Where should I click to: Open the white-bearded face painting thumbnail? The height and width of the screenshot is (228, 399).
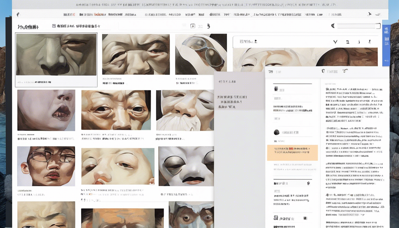coord(185,110)
